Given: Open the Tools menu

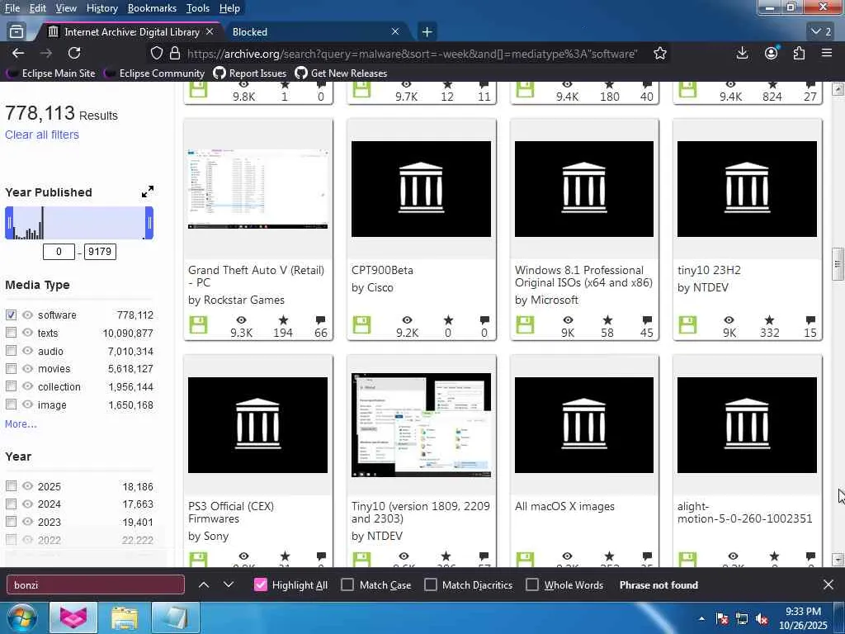Looking at the screenshot, I should pos(198,8).
